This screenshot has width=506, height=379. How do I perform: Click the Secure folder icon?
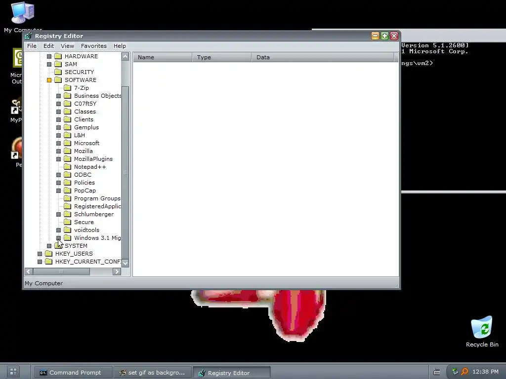(67, 222)
